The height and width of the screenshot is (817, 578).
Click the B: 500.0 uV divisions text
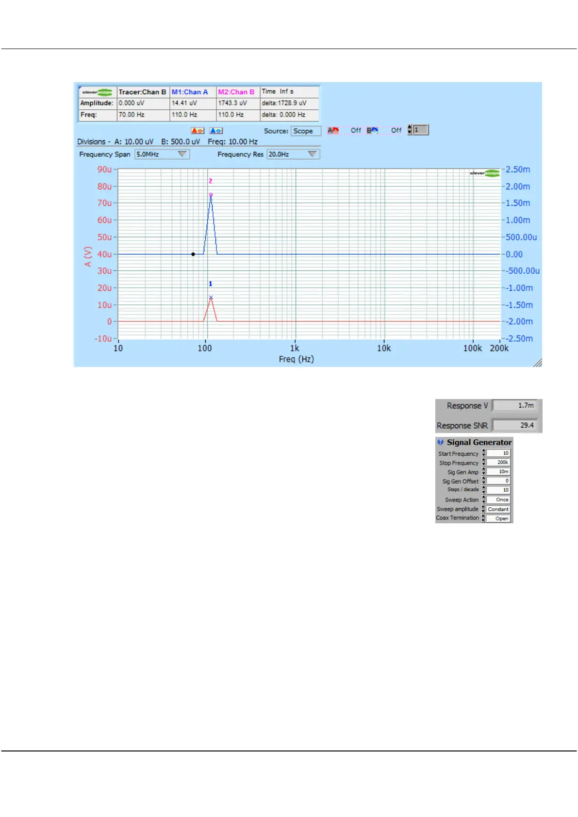(x=181, y=142)
